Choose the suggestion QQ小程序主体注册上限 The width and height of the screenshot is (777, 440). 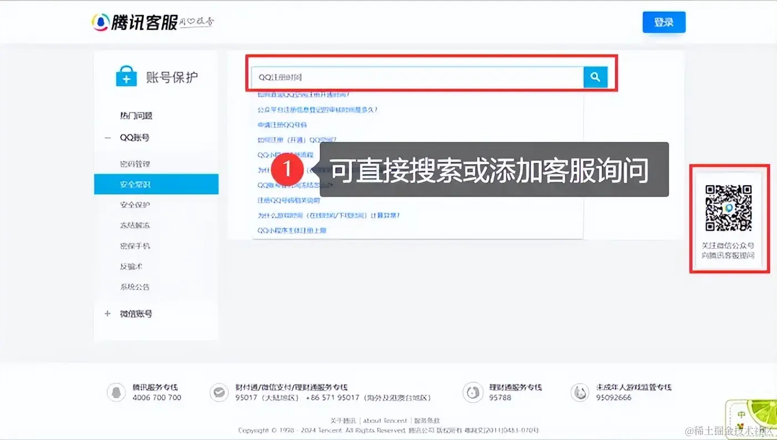(x=291, y=230)
